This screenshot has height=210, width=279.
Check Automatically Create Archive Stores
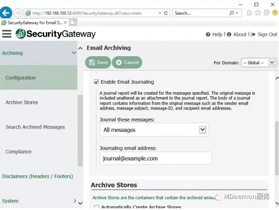click(96, 207)
